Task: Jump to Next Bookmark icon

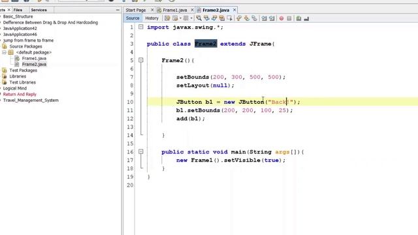Action: [x=247, y=18]
